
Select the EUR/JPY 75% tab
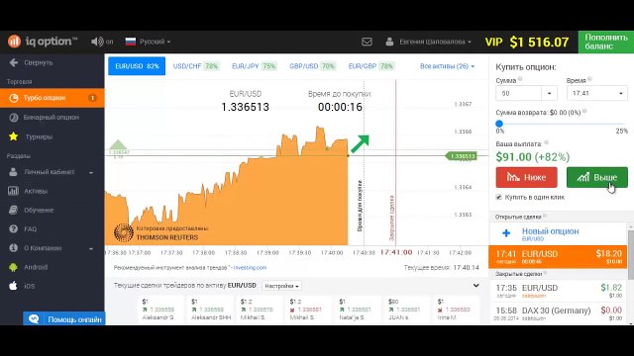(x=254, y=66)
